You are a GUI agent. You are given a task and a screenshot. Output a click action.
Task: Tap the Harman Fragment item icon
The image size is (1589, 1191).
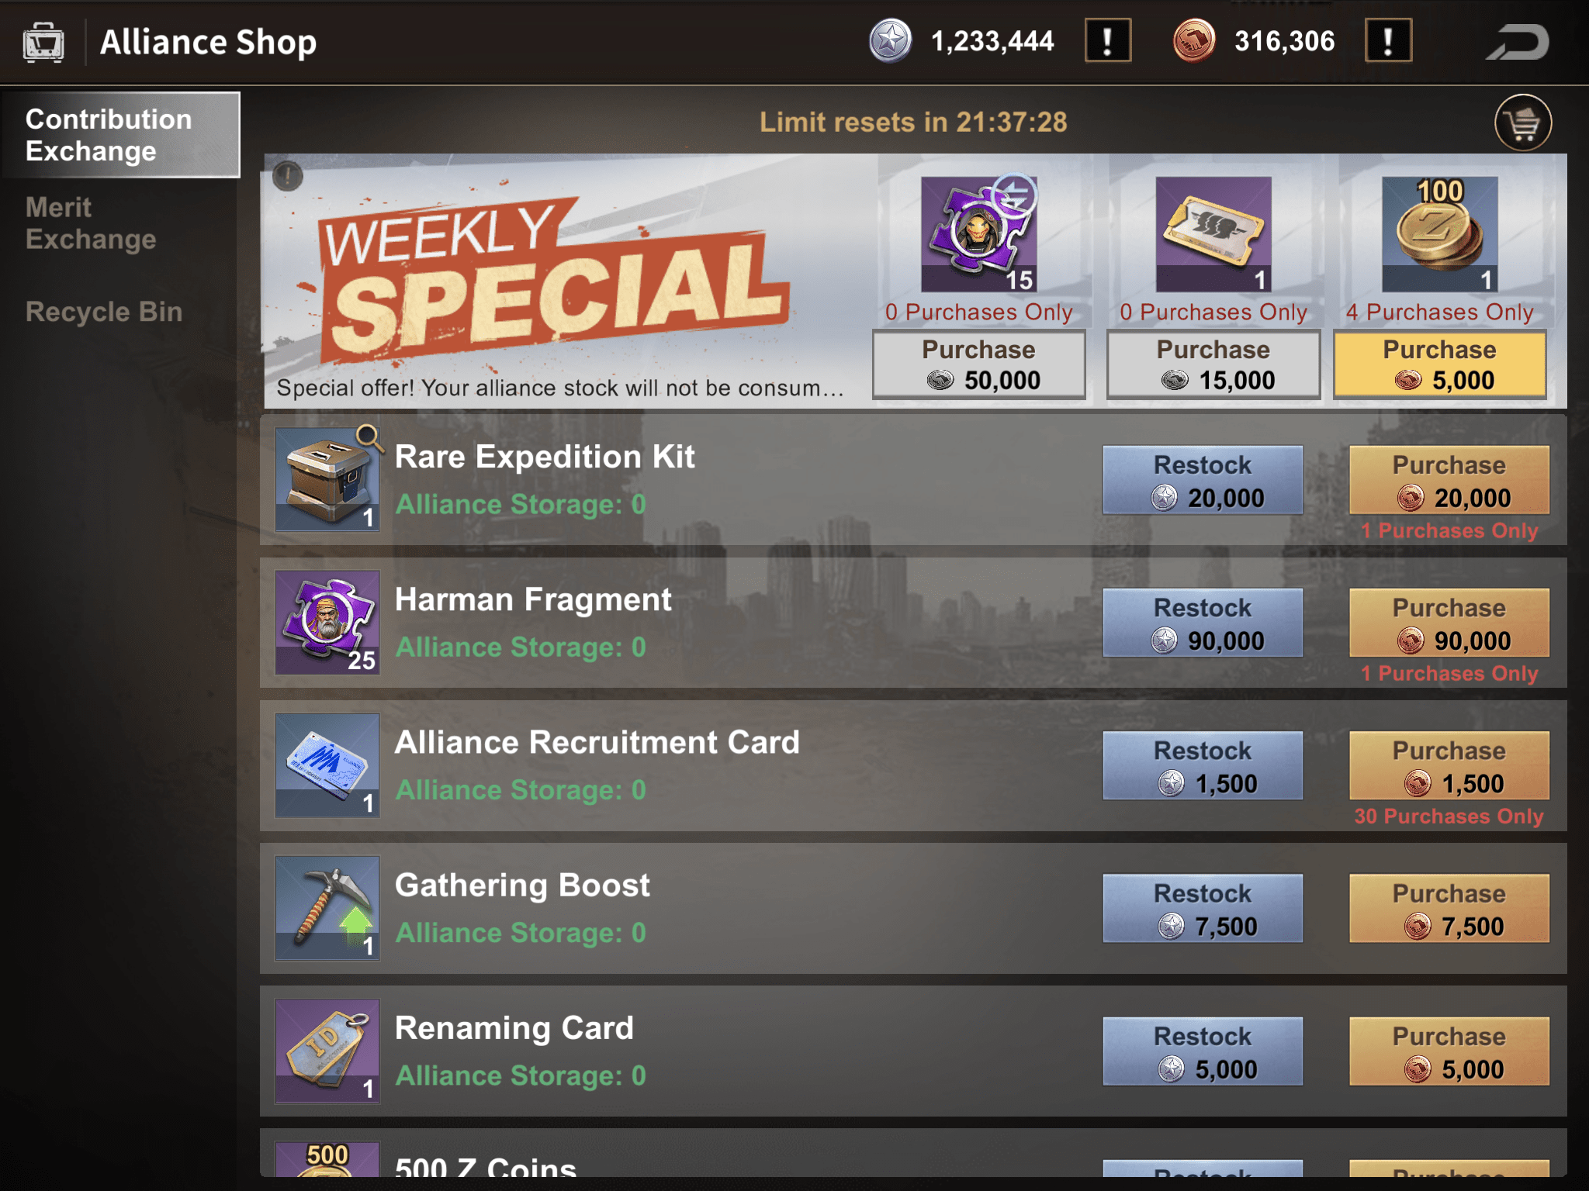(x=327, y=622)
